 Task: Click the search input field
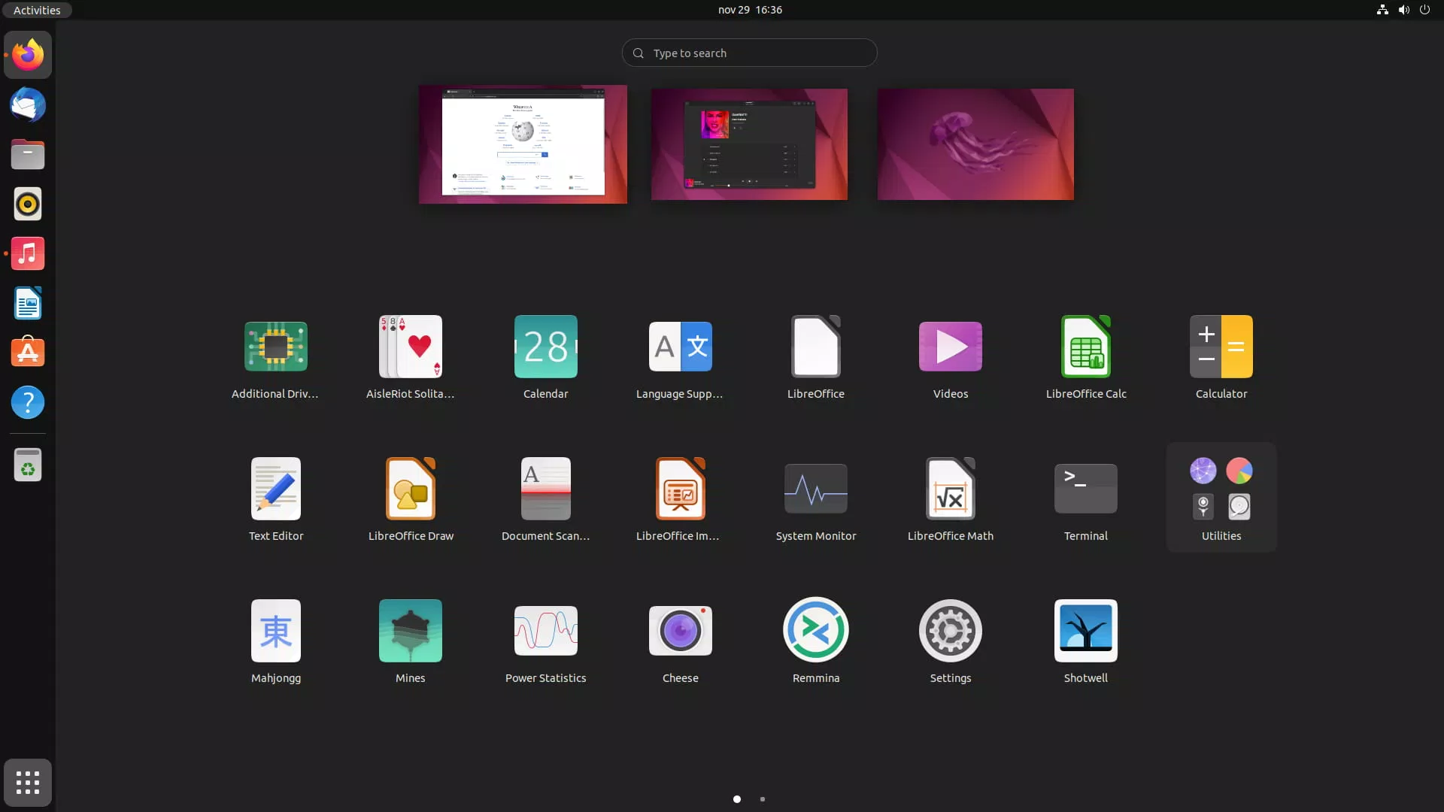(x=750, y=53)
